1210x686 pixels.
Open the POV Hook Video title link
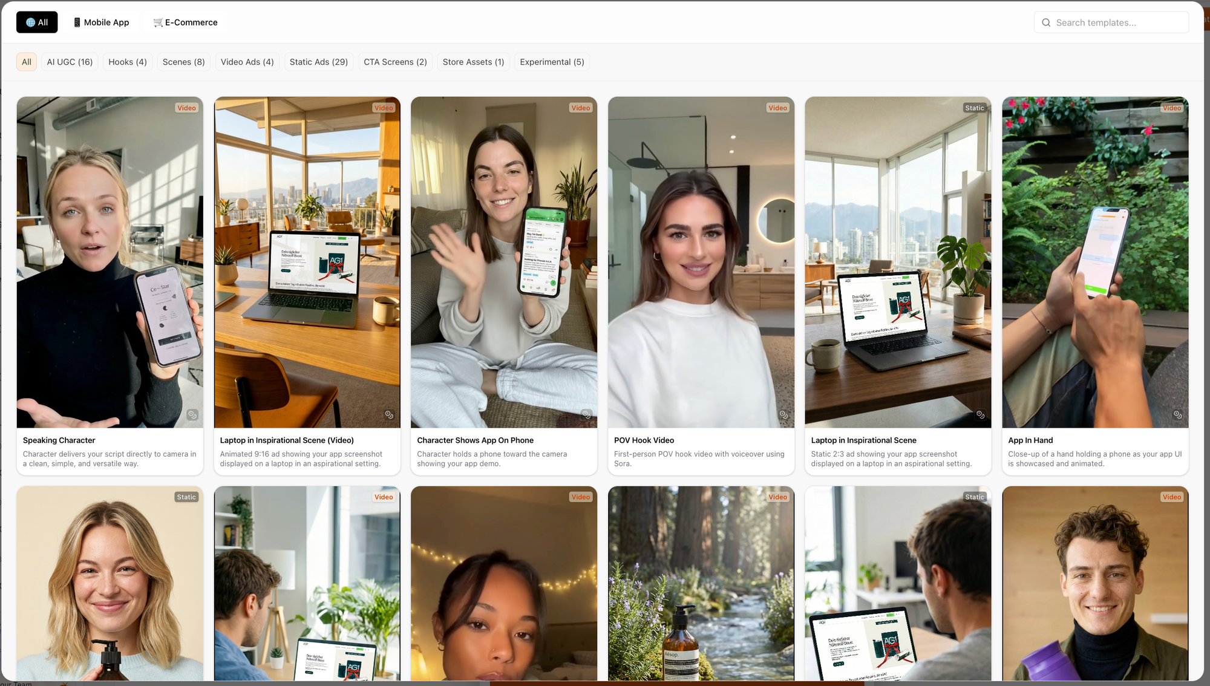tap(644, 440)
